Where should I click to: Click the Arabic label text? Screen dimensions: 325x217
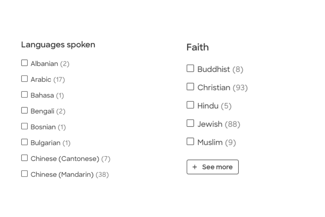(x=41, y=79)
